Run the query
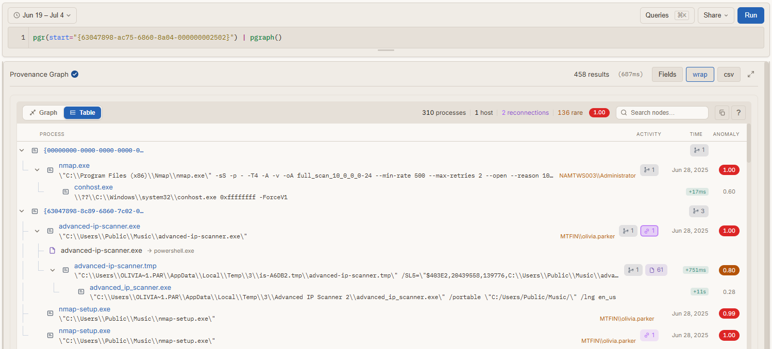Viewport: 772px width, 349px height. pyautogui.click(x=750, y=15)
